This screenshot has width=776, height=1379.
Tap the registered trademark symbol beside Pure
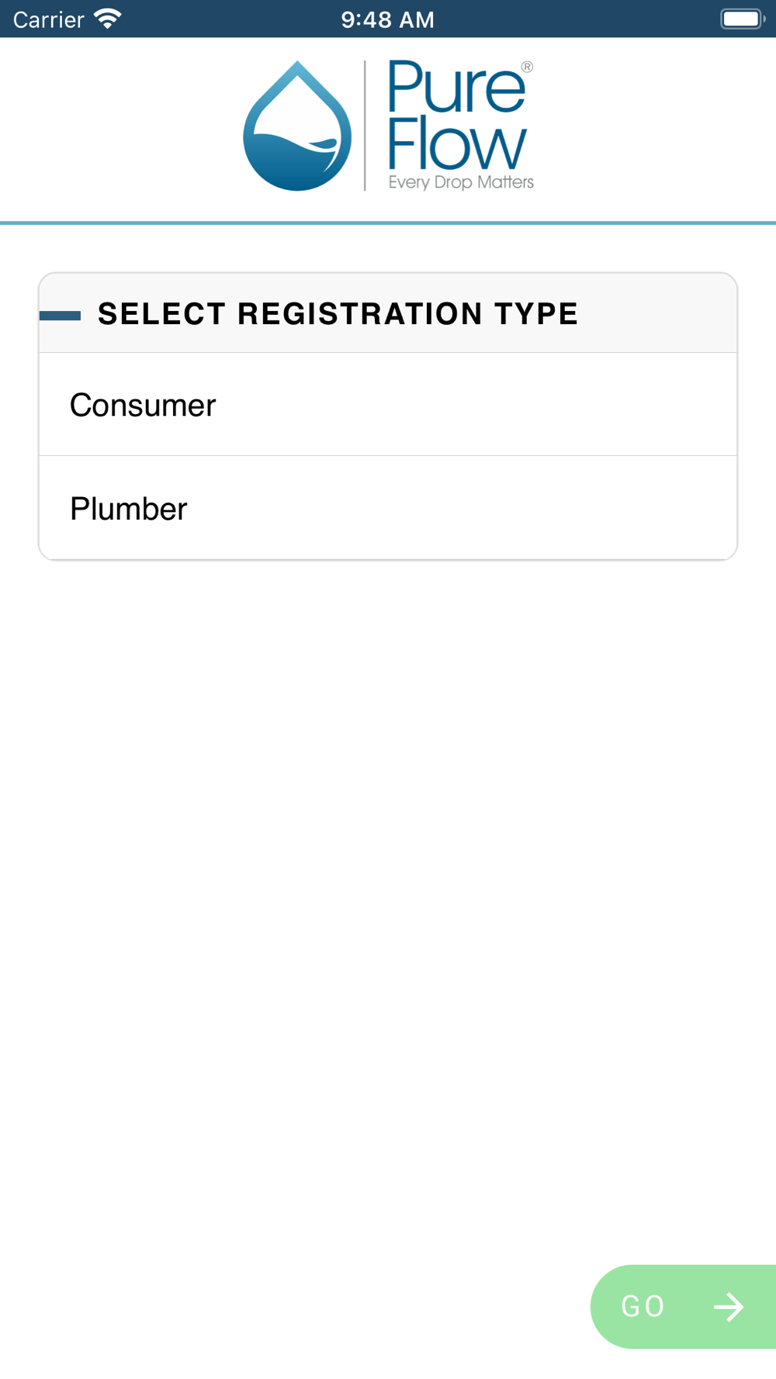[x=527, y=67]
